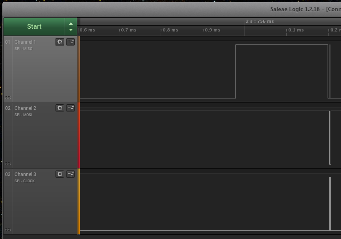
Task: Click the clock burst on Channel 3
Action: pos(330,204)
